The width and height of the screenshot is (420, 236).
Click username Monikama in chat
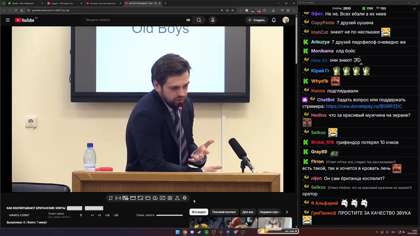(322, 51)
